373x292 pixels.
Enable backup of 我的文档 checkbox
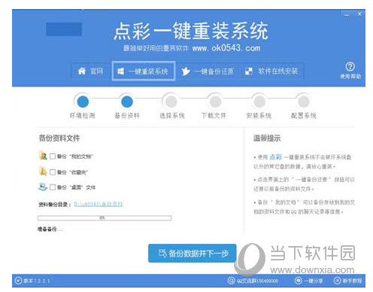coord(53,157)
